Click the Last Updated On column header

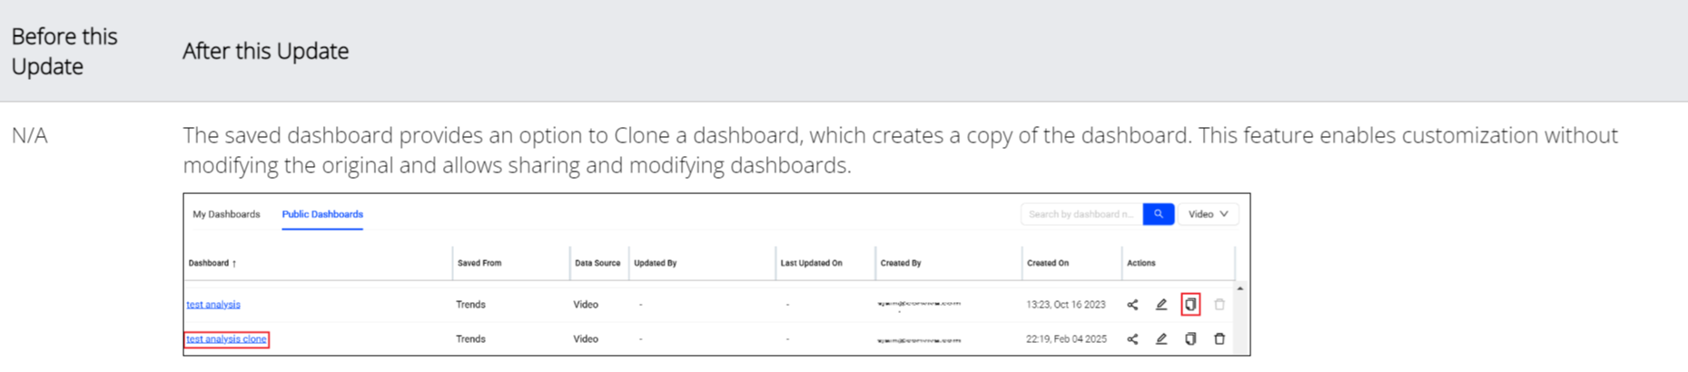812,263
